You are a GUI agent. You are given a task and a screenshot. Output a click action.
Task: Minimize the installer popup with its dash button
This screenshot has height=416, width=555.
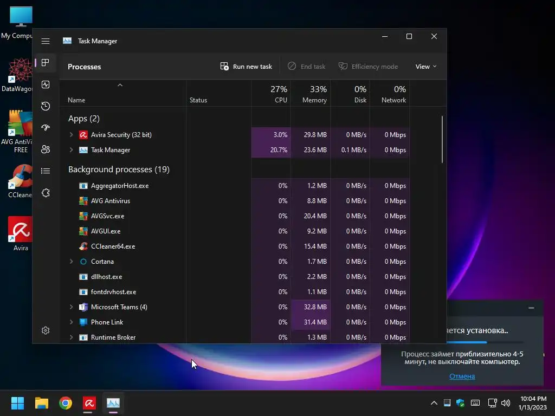click(531, 308)
